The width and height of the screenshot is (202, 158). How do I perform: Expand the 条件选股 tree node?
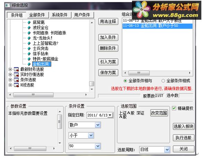click(10, 80)
